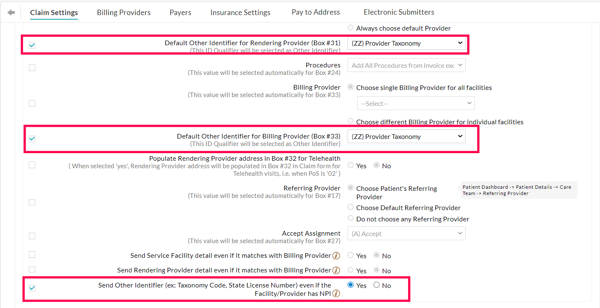Expand the Accept Assignment dropdown
The height and width of the screenshot is (308, 600).
click(x=406, y=233)
